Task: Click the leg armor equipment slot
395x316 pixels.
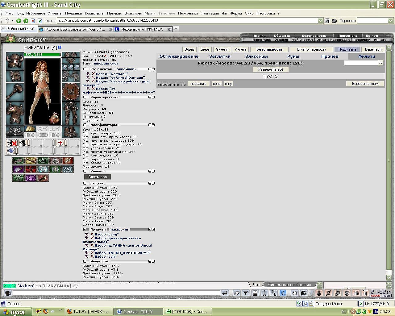Action: point(71,113)
